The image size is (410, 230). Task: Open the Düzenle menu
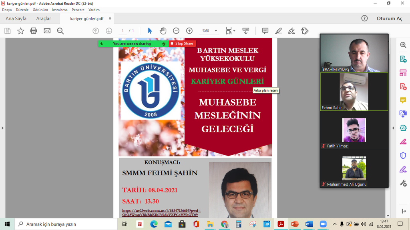pos(22,10)
